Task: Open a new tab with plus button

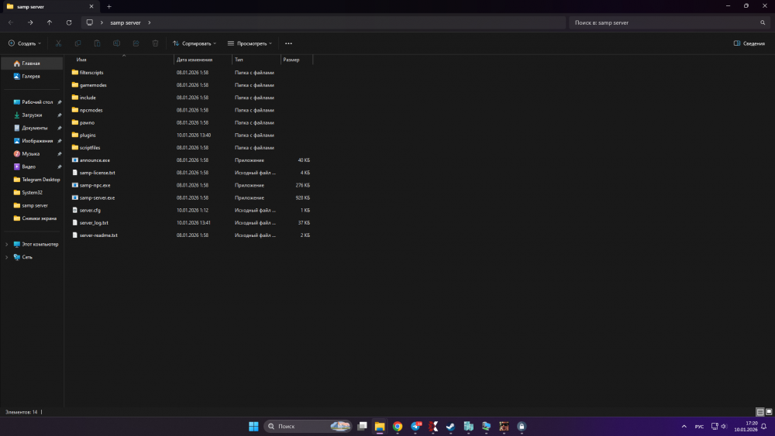Action: 108,6
